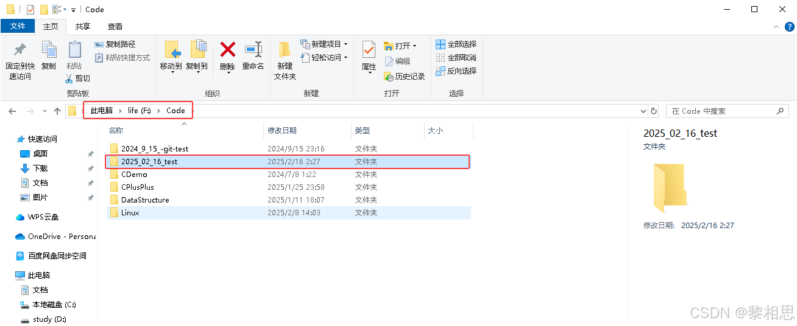This screenshot has height=326, width=797.
Task: Open the 新建项目 dropdown
Action: 324,44
